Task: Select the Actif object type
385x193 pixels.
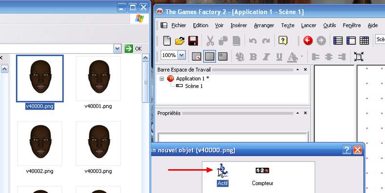Action: pyautogui.click(x=223, y=175)
